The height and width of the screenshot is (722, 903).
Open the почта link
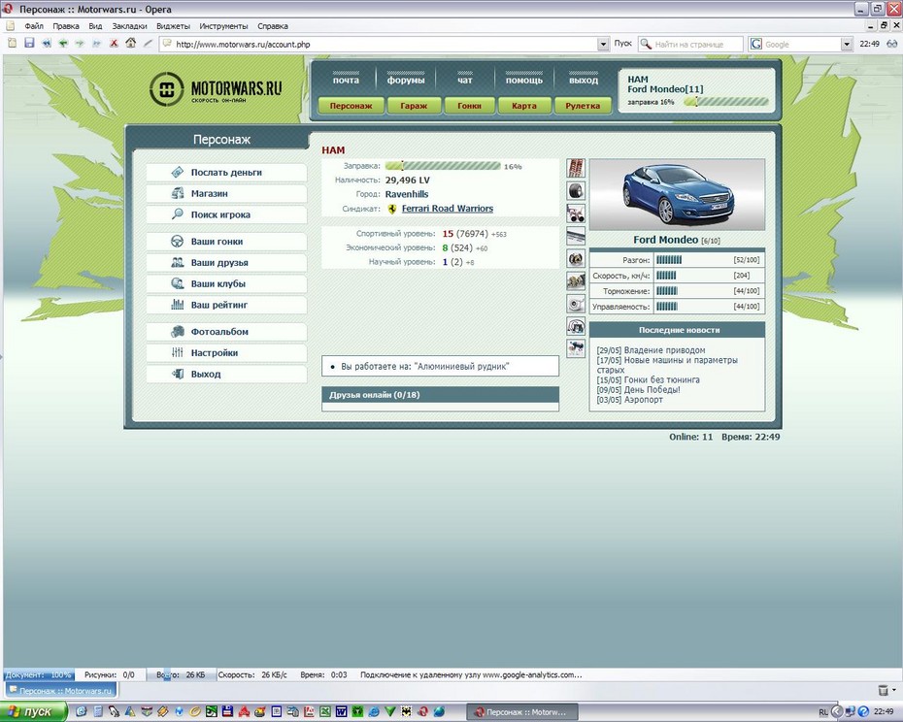346,81
